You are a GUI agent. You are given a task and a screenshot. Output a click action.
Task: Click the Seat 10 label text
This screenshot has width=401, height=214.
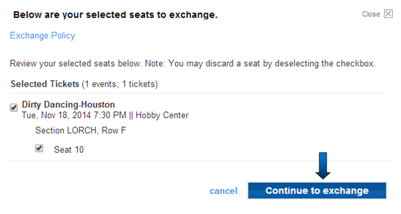coord(69,150)
